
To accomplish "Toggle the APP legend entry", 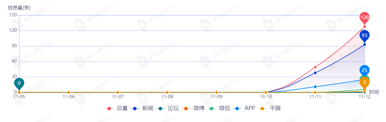I will [244, 108].
